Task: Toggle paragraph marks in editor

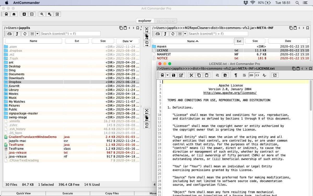Action: pos(236,75)
